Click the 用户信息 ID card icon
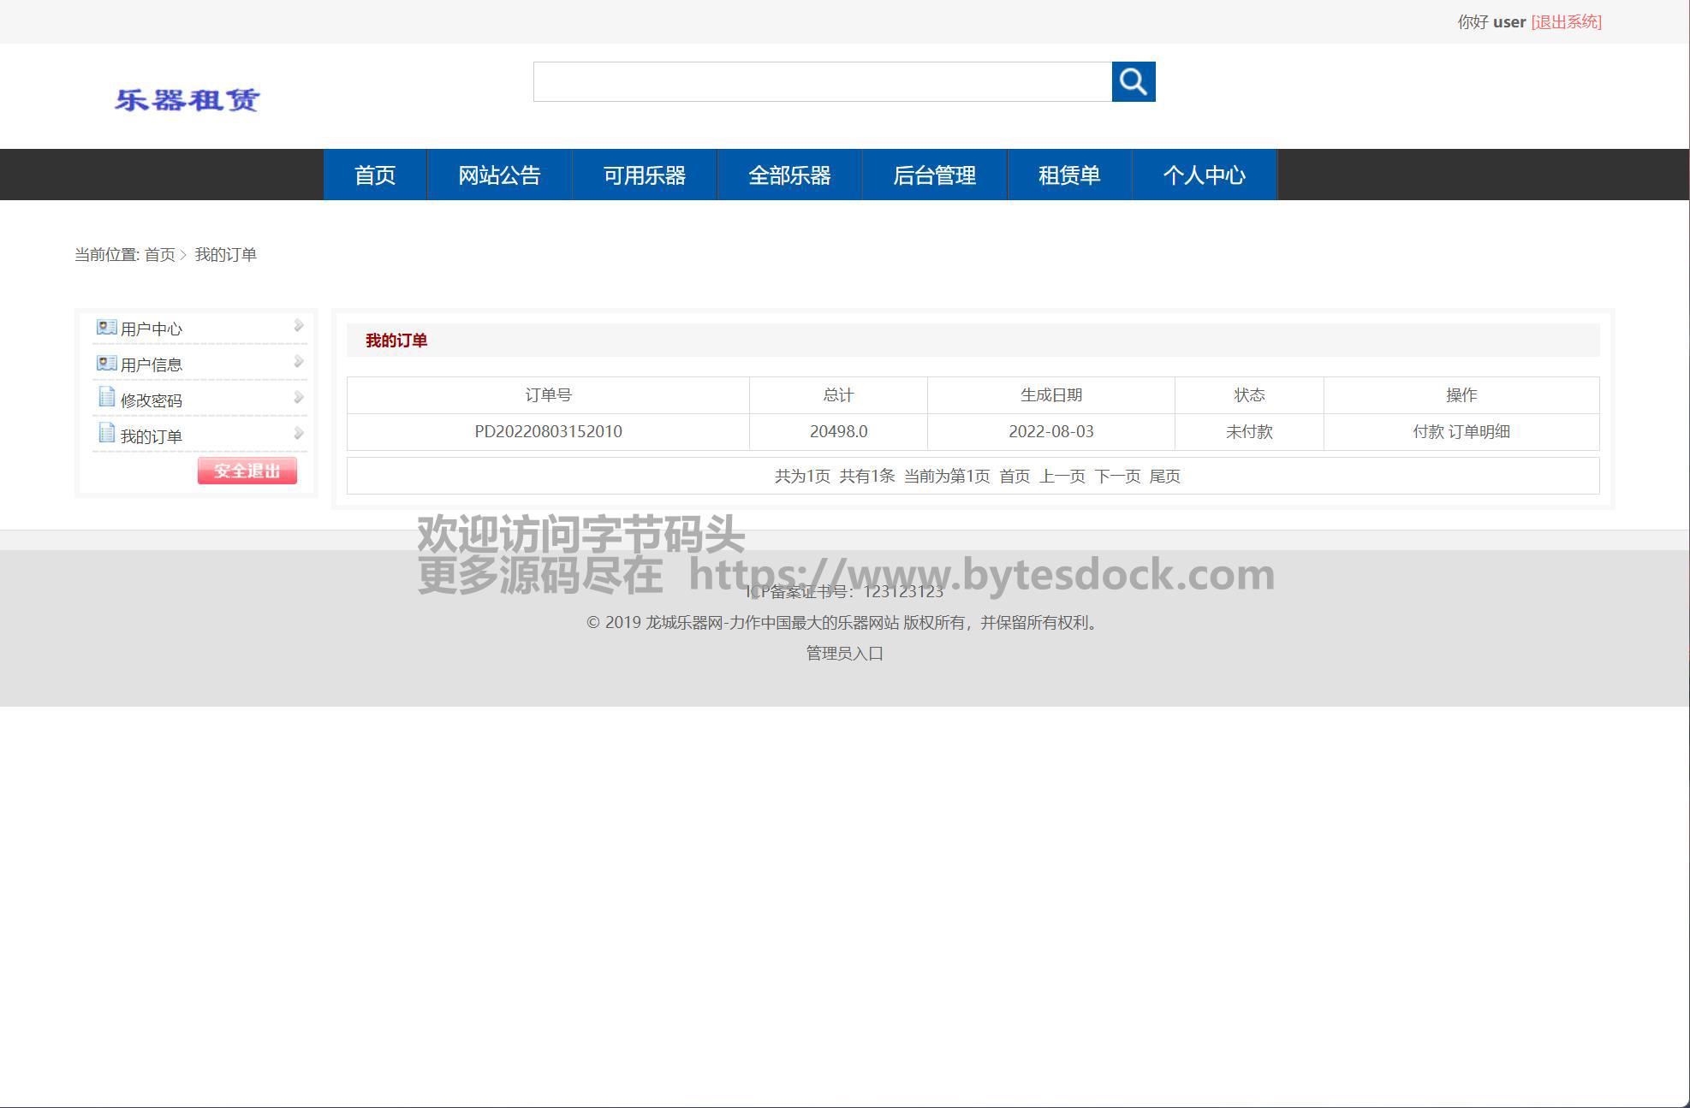 point(106,364)
